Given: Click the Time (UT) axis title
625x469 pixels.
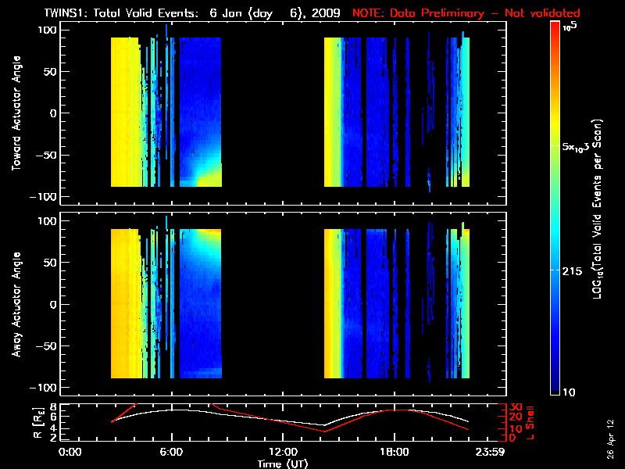Looking at the screenshot, I should (x=283, y=463).
